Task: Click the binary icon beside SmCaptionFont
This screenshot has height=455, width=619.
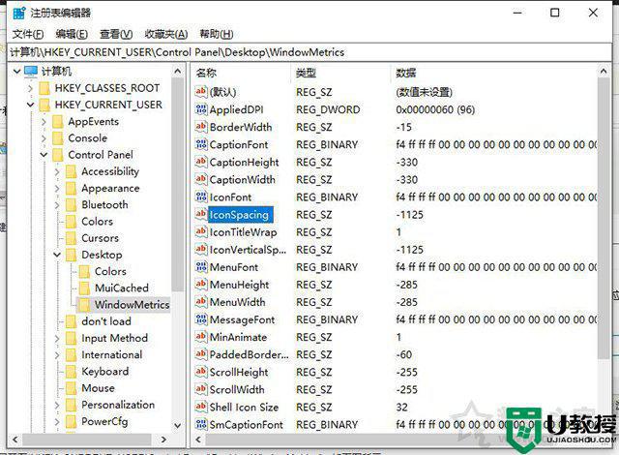Action: point(201,424)
